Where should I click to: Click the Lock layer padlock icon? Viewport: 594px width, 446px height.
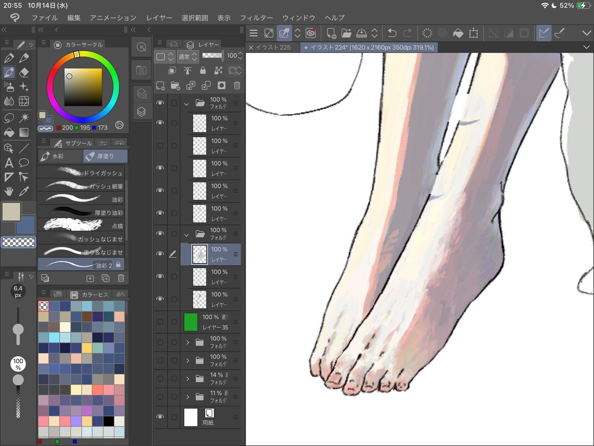203,70
